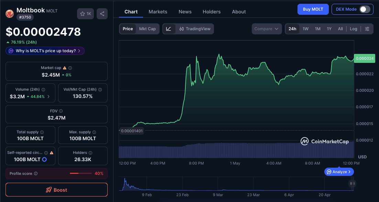This screenshot has height=202, width=379.
Task: Show FDV info icon
Action: coord(61,111)
